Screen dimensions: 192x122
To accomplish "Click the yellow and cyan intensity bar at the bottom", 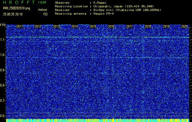I will pyautogui.click(x=98, y=120).
